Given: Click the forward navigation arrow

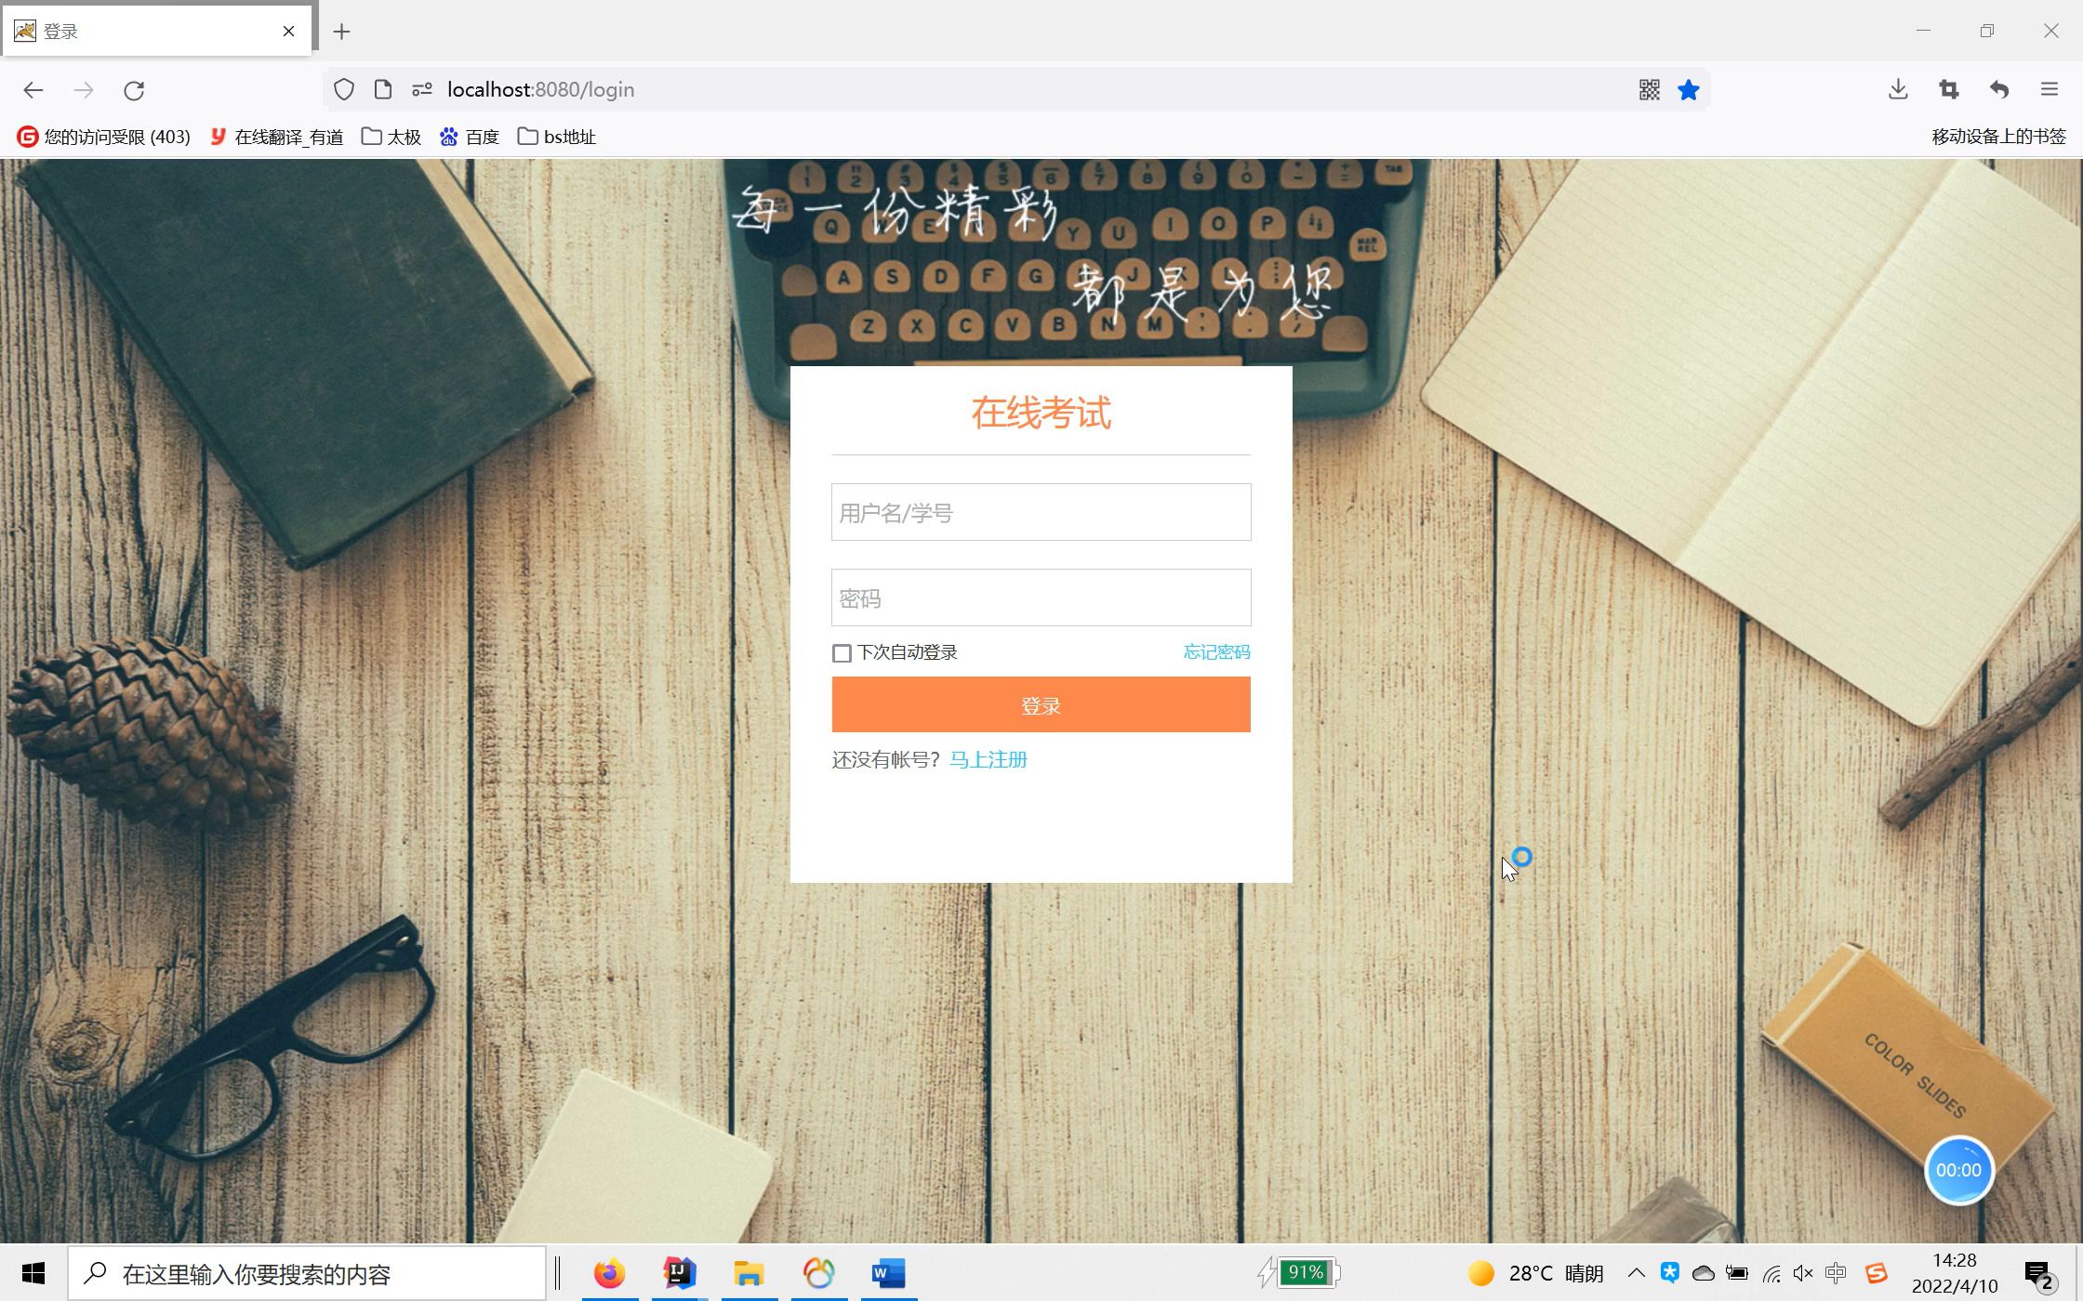Looking at the screenshot, I should click(84, 90).
